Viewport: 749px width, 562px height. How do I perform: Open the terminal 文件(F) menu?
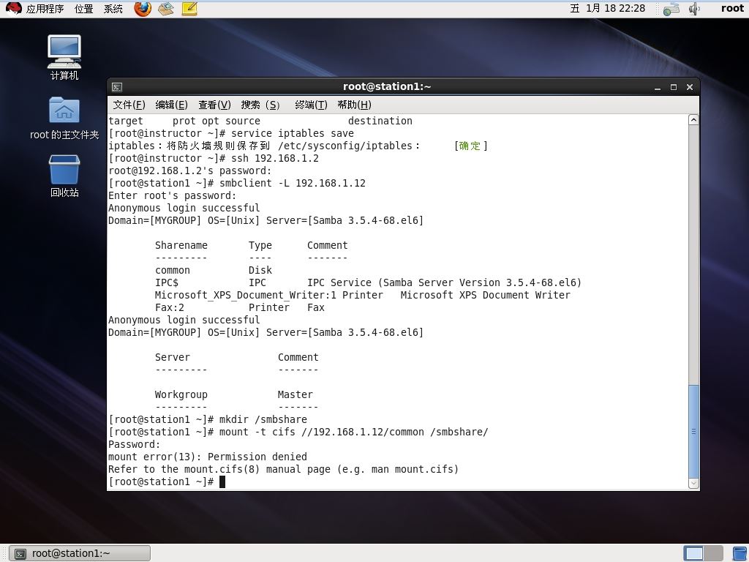pos(129,105)
